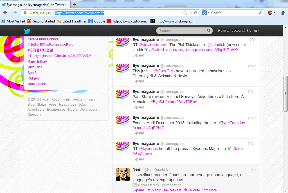Viewport: 288px width, 193px height.
Task: Click #TypeTuesday hashtag link
Action: (232, 123)
